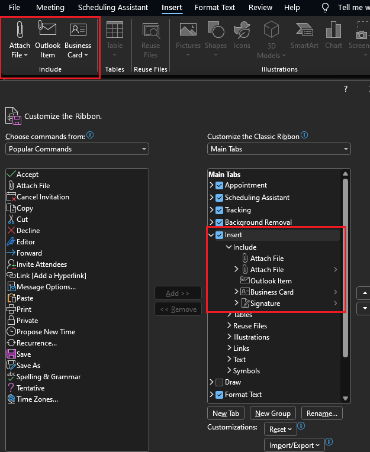Click info icon beside Choose commands from
This screenshot has height=452, width=370.
(90, 135)
